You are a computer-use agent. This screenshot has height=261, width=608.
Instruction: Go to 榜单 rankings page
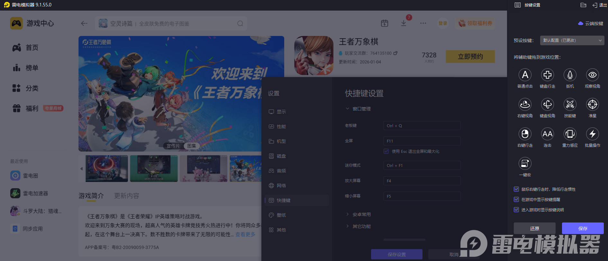coord(25,68)
